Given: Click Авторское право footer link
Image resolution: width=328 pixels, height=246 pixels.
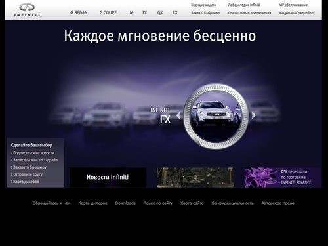Looking at the screenshot, I should 278,203.
